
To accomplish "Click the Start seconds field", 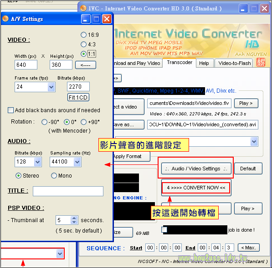I will (177, 248).
